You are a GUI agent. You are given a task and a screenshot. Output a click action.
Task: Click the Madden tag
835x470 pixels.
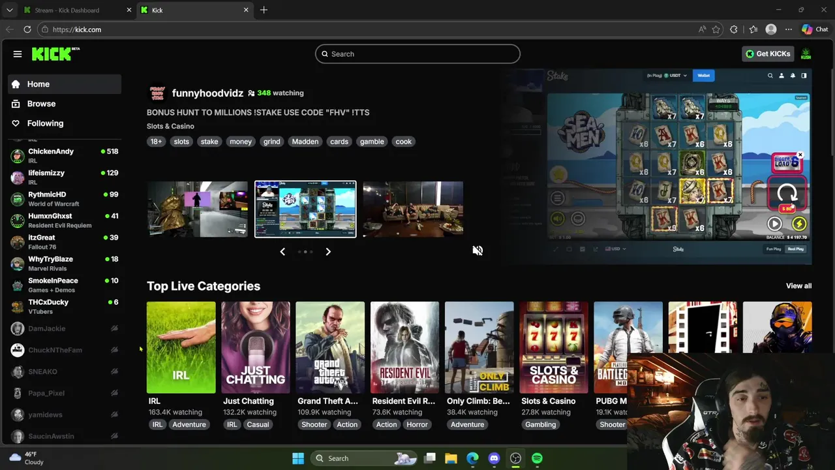[305, 142]
